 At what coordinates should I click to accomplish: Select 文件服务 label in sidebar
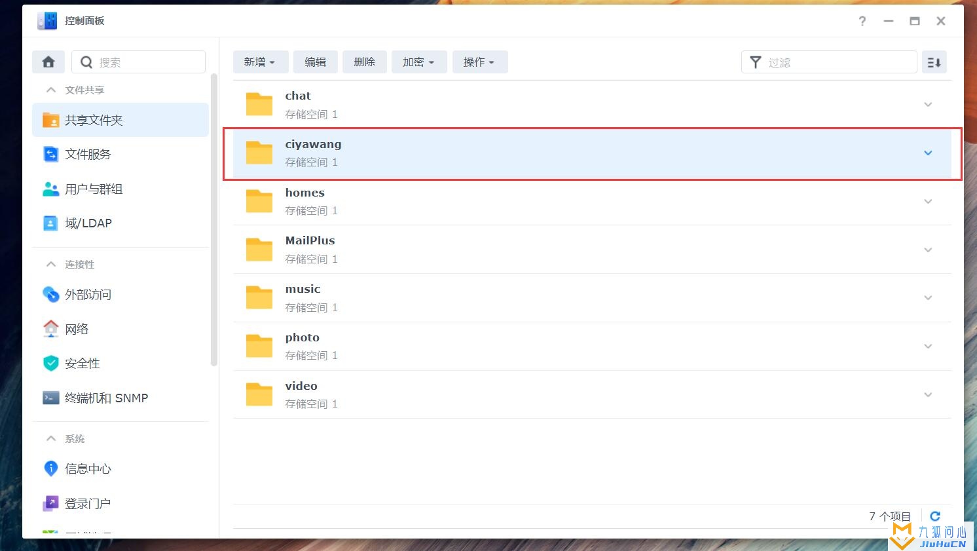[88, 155]
